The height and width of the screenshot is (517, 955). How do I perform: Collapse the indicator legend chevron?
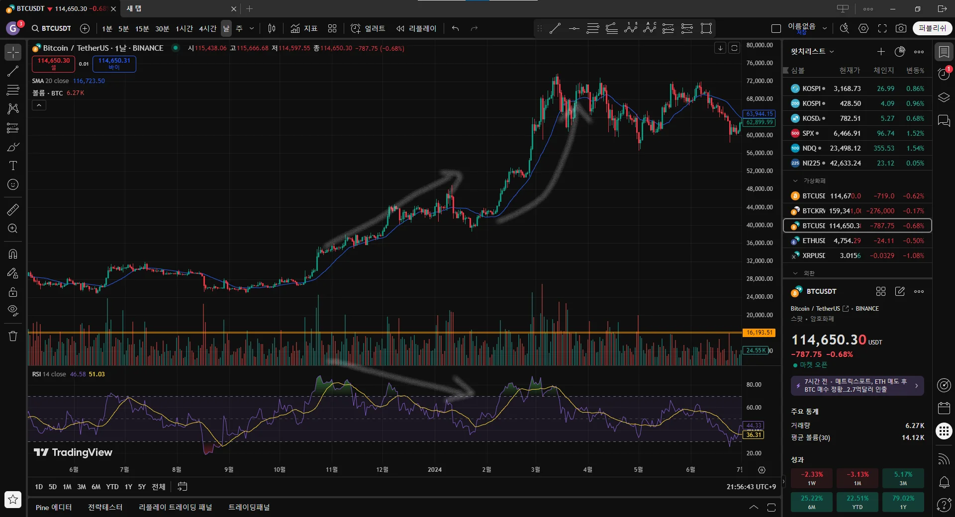tap(39, 105)
